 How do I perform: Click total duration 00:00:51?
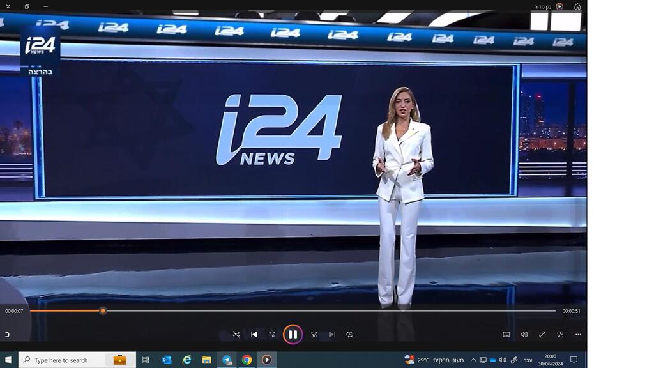571,311
